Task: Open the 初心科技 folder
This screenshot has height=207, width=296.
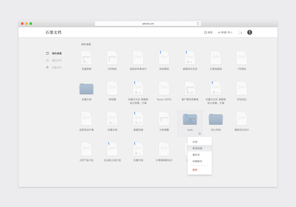Action: [x=216, y=119]
